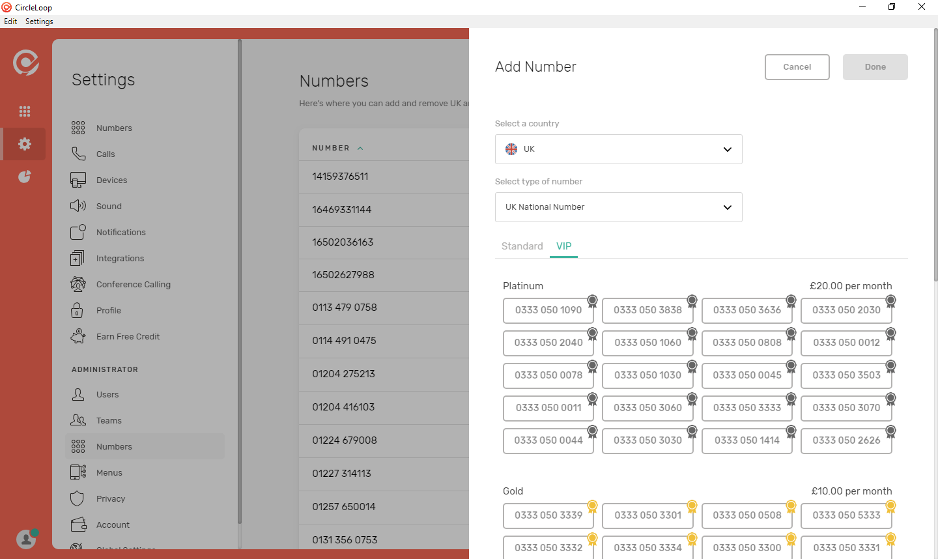Expand the UK National Number type dropdown
938x559 pixels.
click(618, 207)
